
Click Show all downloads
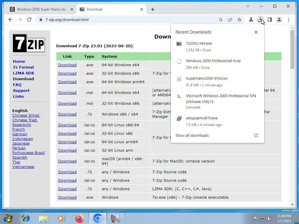pyautogui.click(x=192, y=135)
